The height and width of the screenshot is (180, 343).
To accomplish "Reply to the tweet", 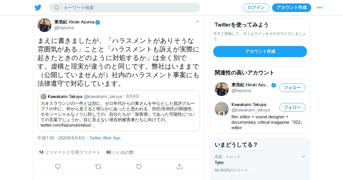I will [58, 167].
